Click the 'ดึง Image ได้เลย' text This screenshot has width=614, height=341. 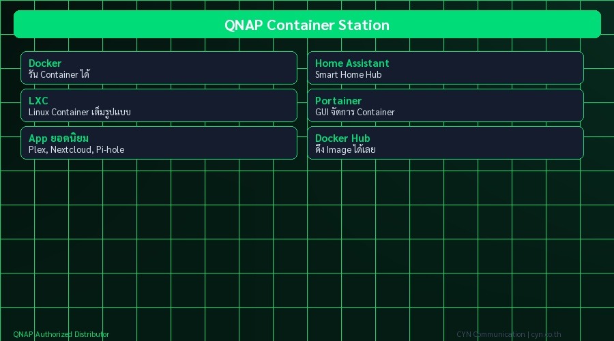coord(345,149)
